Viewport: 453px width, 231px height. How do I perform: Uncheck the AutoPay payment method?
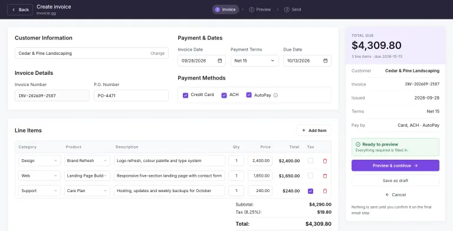point(249,95)
